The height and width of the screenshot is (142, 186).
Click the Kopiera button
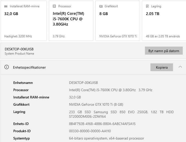pos(161,67)
